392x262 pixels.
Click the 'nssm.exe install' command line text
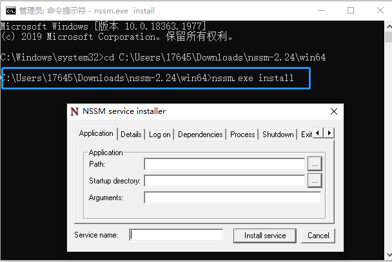[x=253, y=78]
